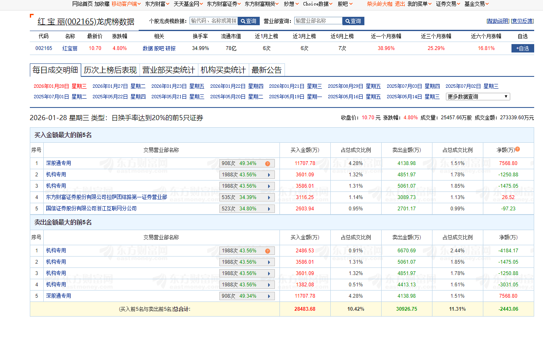Switch to the 历次上榜后表现 tab

click(x=110, y=70)
